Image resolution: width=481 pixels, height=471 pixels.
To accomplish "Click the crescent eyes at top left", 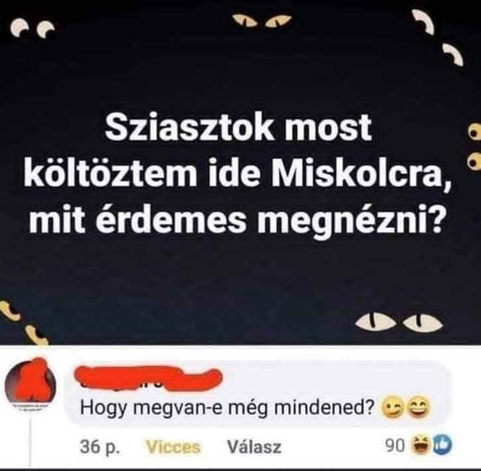I will point(33,29).
